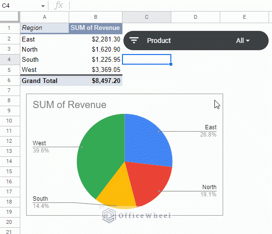
Task: Click the Product slicer label
Action: (x=159, y=41)
